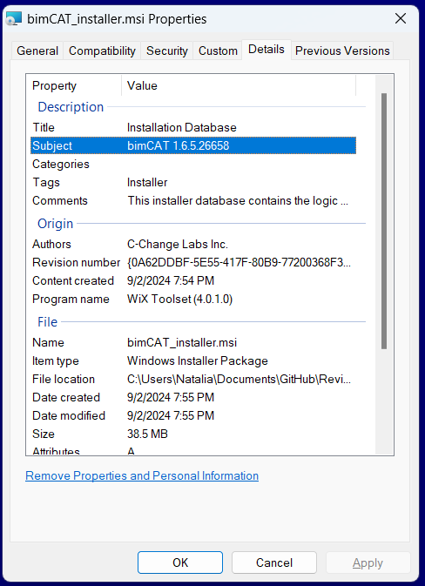Image resolution: width=425 pixels, height=586 pixels.
Task: Close the Properties dialog
Action: click(401, 18)
